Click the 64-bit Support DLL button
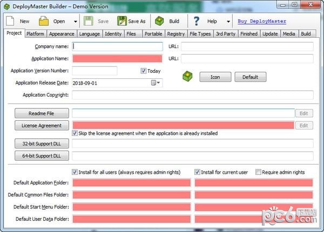Image resolution: width=324 pixels, height=232 pixels. coord(42,156)
